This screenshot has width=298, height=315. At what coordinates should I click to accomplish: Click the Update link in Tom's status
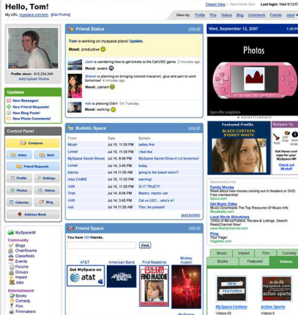tap(136, 41)
